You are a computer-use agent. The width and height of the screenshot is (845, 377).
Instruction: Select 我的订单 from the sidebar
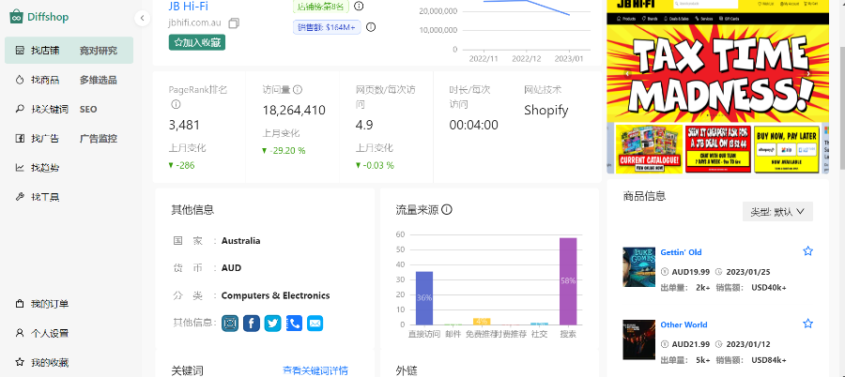49,304
